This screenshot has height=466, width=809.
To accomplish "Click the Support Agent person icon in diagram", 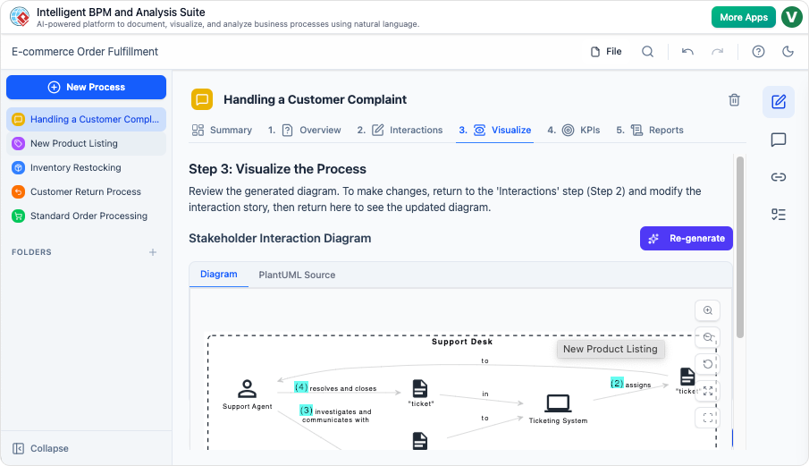I will [x=247, y=388].
